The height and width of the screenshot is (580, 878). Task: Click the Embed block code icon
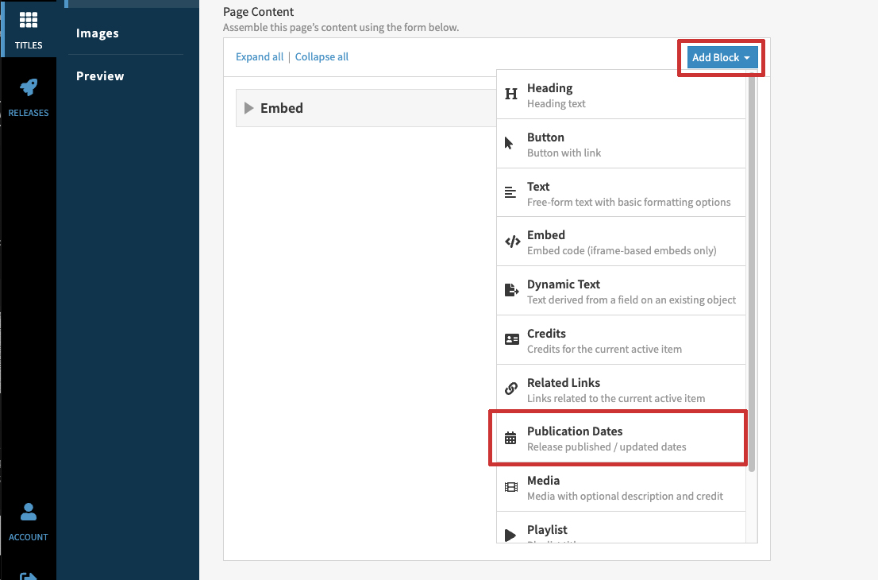[x=512, y=242]
